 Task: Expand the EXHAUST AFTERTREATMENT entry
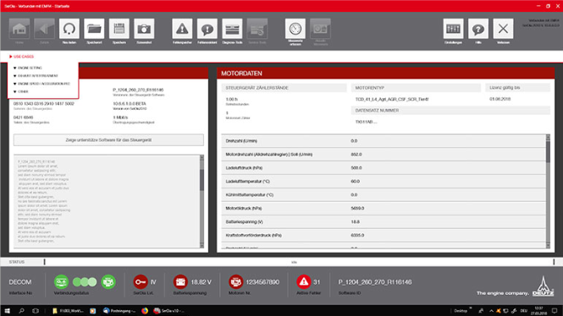(36, 75)
